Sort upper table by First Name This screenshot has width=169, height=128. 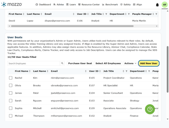pos(23,14)
